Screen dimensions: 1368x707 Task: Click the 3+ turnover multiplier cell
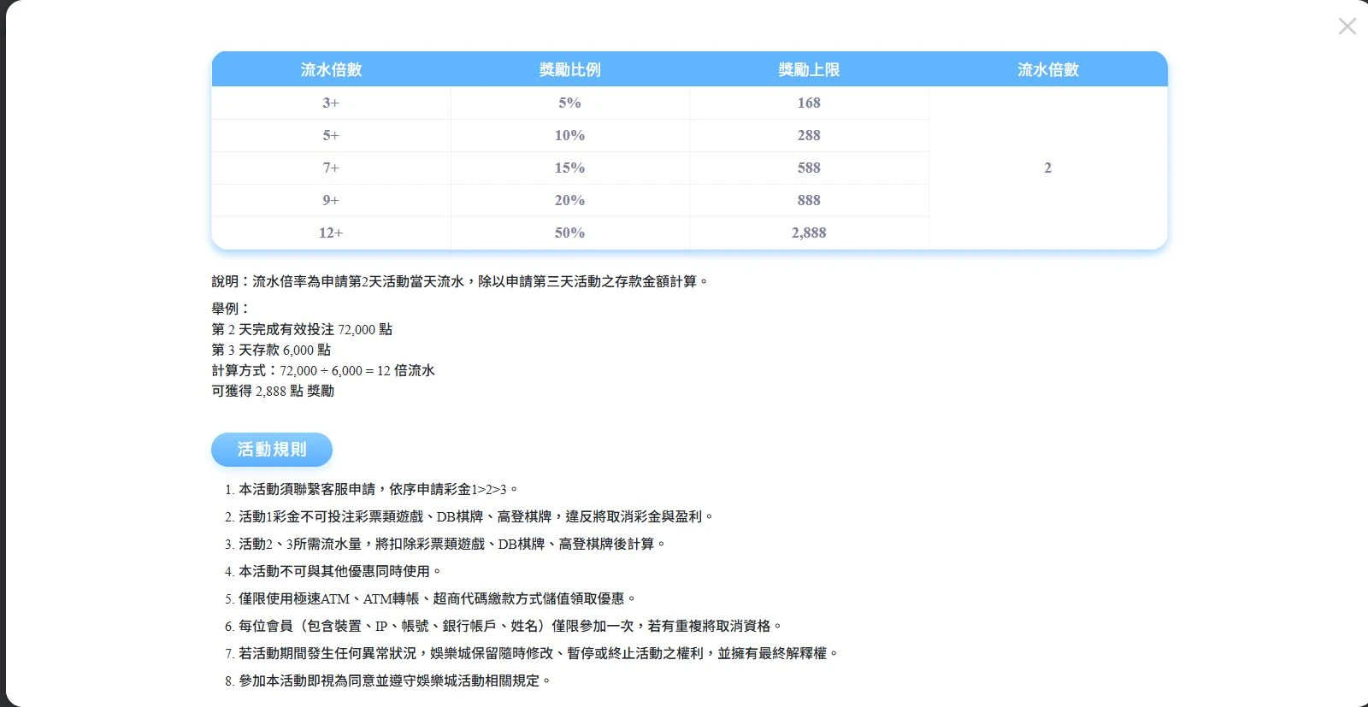(331, 103)
